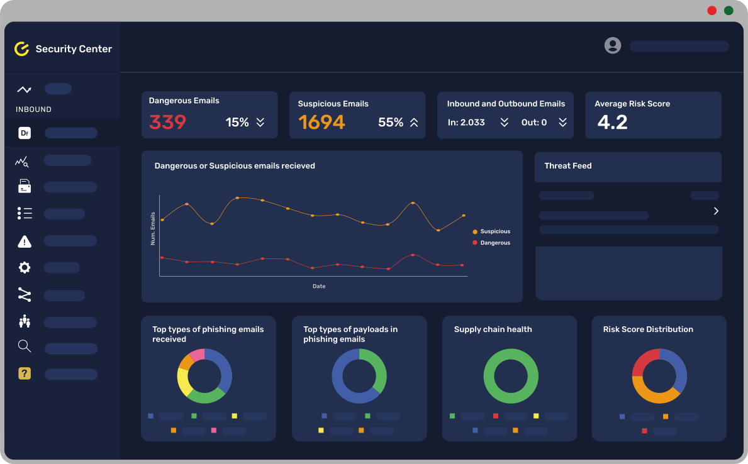Select the search magnifier in the sidebar
The height and width of the screenshot is (464, 748).
(24, 346)
